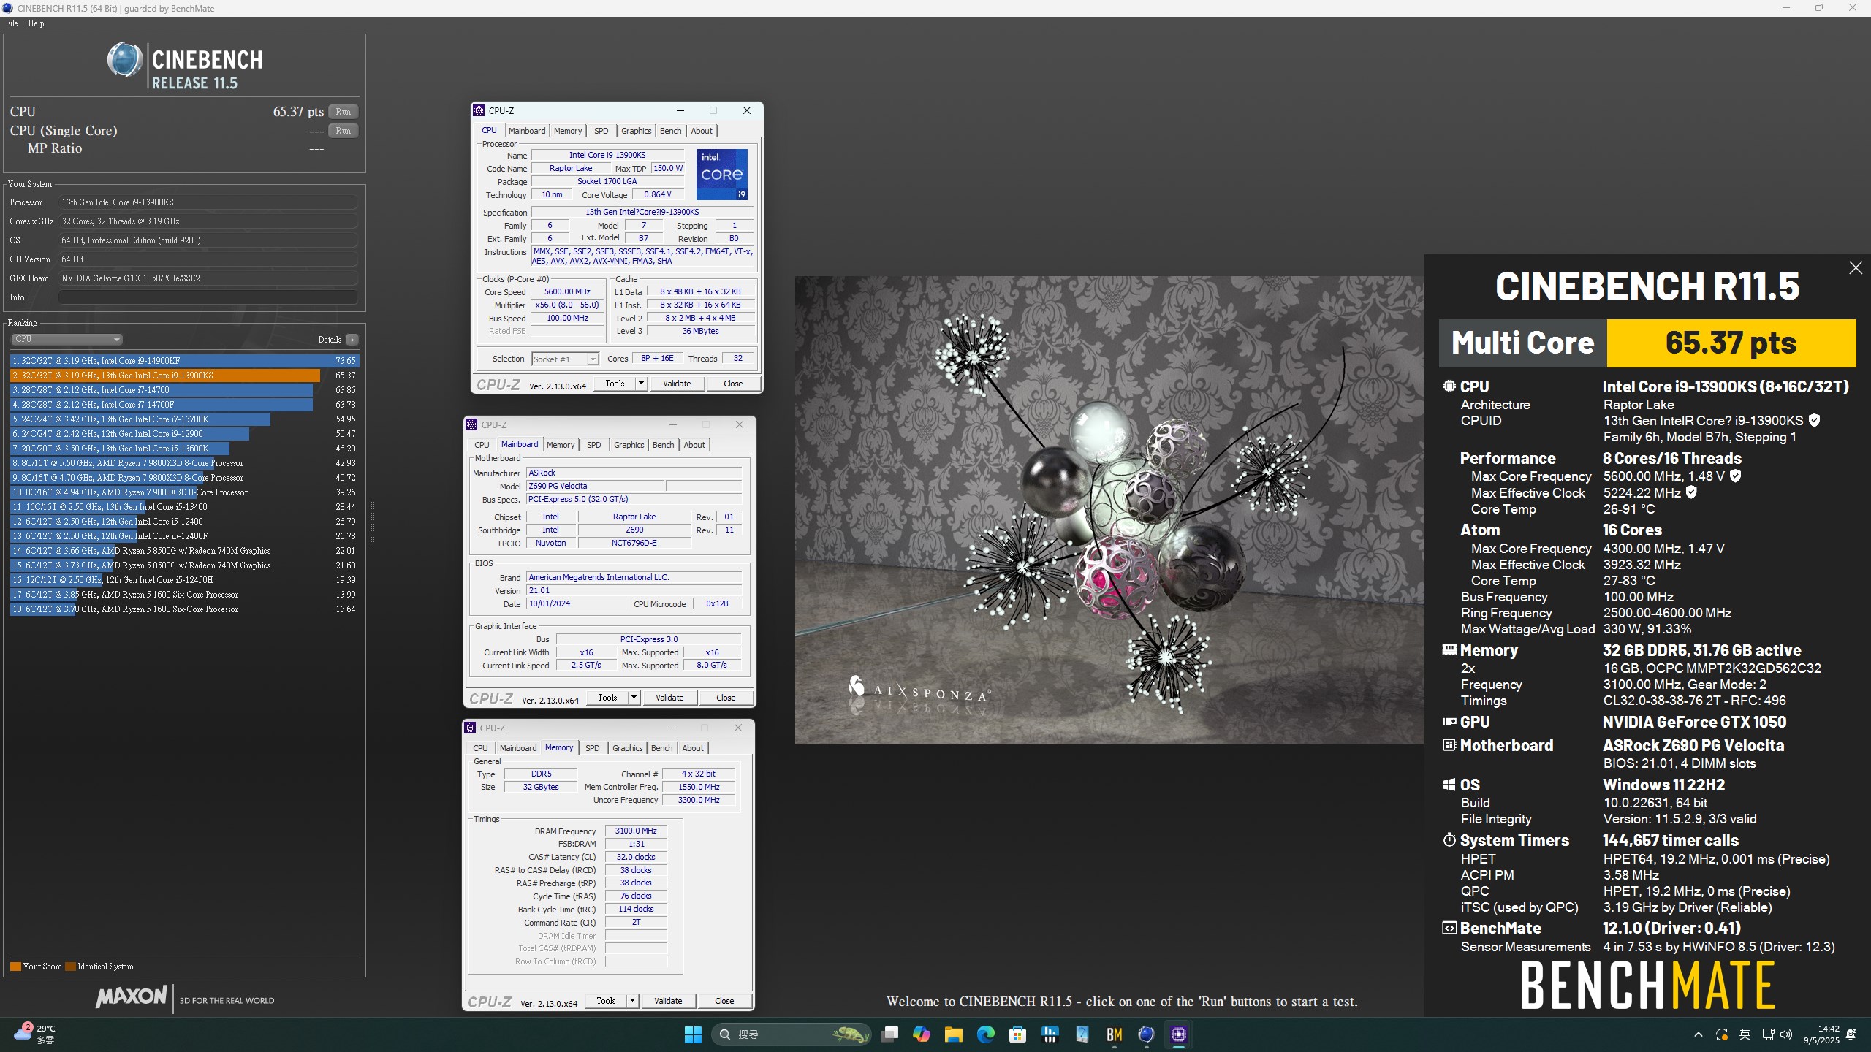Run the CPU Single Core benchmark

tap(343, 131)
